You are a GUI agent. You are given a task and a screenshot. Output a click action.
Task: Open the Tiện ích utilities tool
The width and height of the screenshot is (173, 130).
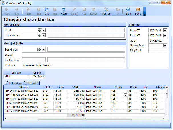(106, 11)
